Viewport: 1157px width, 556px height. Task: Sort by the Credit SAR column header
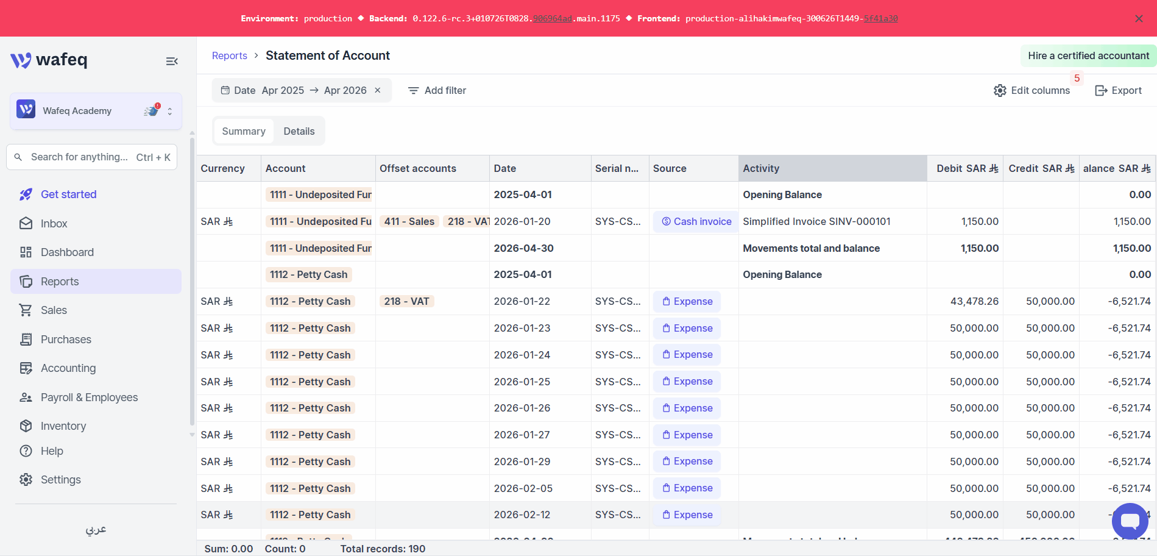[1041, 168]
